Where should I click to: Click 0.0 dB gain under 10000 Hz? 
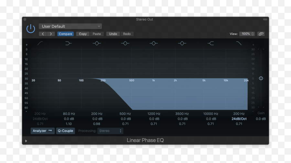coord(211,119)
